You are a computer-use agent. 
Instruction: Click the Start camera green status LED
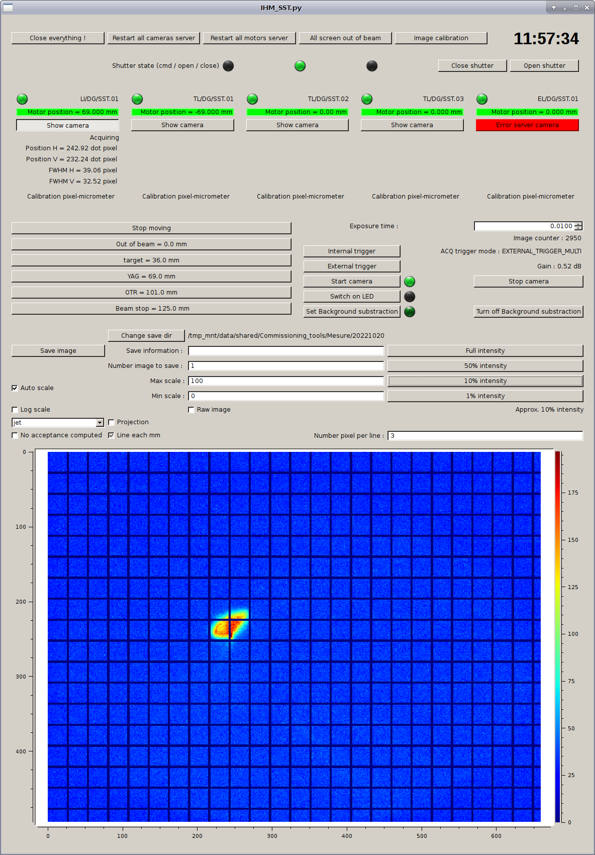(x=410, y=281)
